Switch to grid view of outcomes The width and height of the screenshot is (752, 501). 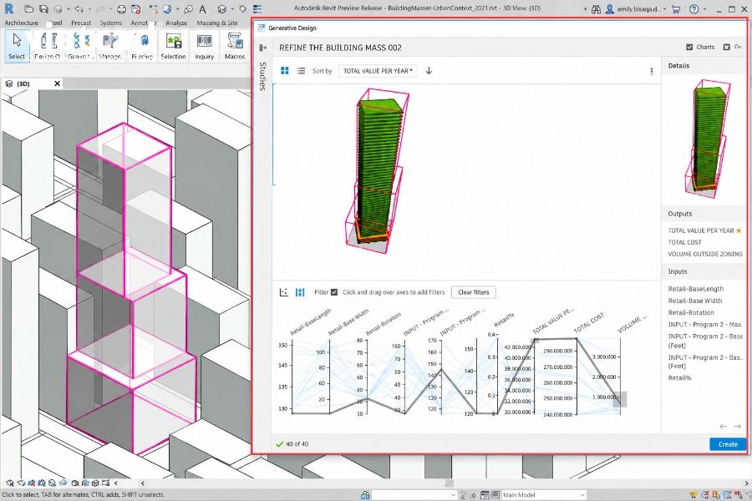click(x=284, y=70)
